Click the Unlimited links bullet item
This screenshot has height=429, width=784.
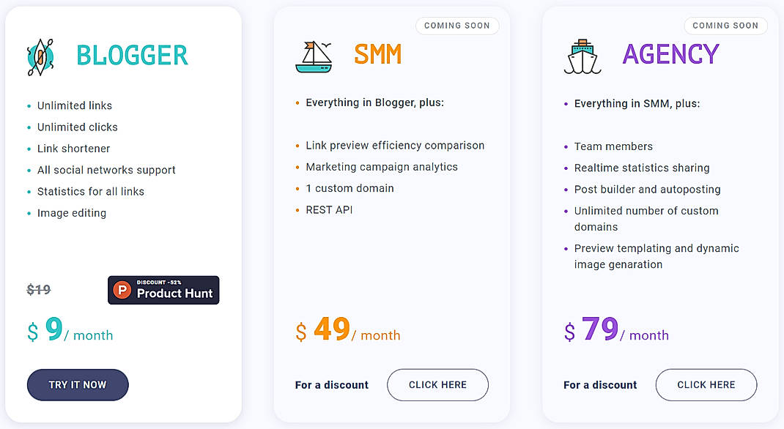74,105
